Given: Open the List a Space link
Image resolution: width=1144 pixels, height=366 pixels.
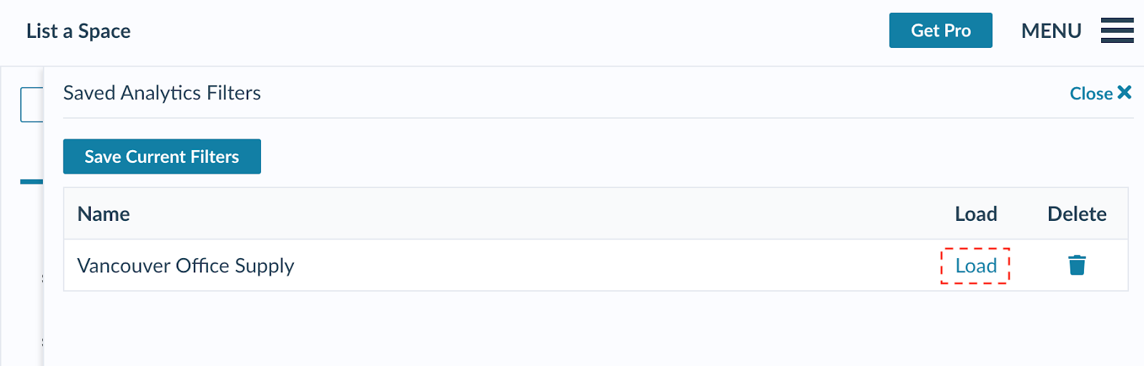Looking at the screenshot, I should (x=79, y=31).
